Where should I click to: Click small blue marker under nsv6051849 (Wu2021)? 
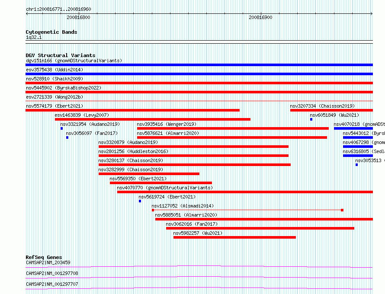click(x=311, y=119)
